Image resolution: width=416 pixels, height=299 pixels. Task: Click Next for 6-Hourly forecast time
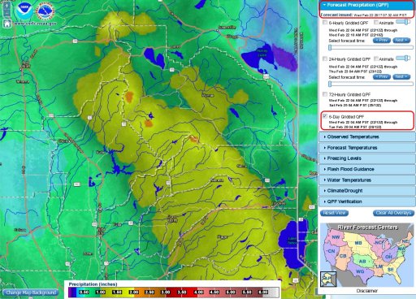click(401, 41)
